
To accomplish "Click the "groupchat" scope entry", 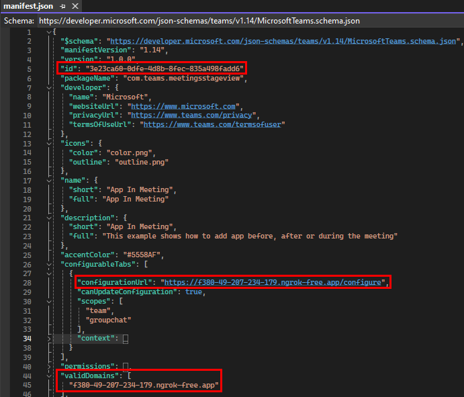I will (x=108, y=320).
